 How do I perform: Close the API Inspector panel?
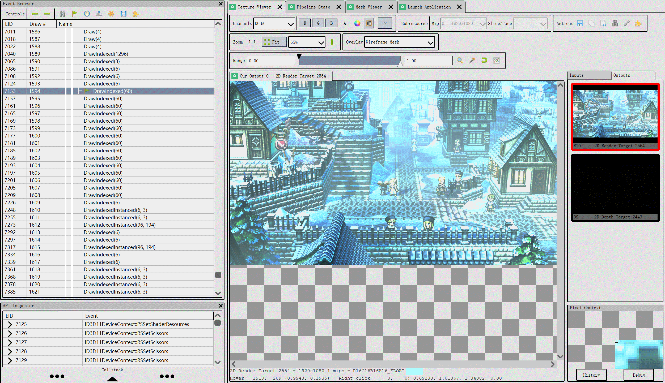pyautogui.click(x=221, y=306)
